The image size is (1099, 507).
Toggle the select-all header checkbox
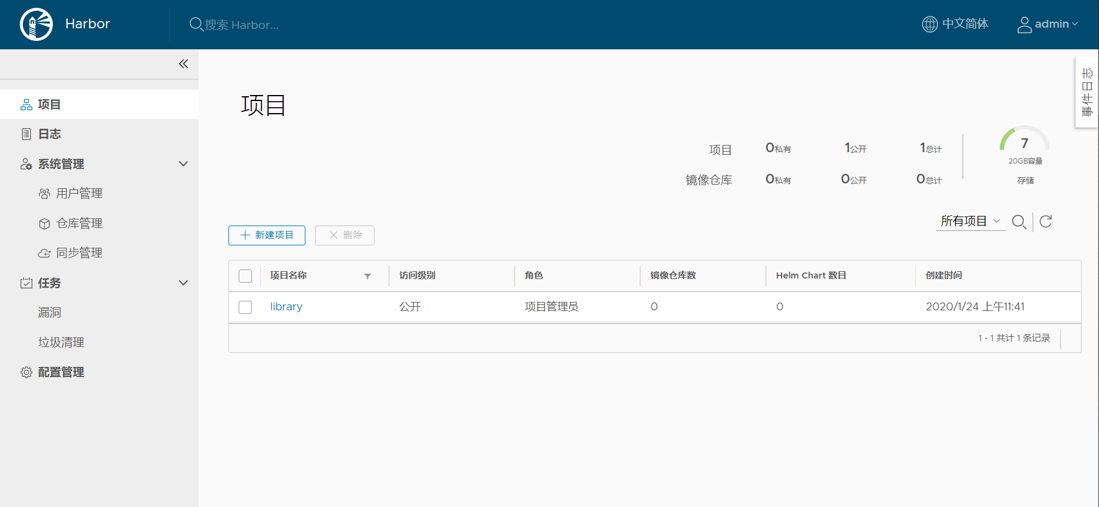coord(245,276)
